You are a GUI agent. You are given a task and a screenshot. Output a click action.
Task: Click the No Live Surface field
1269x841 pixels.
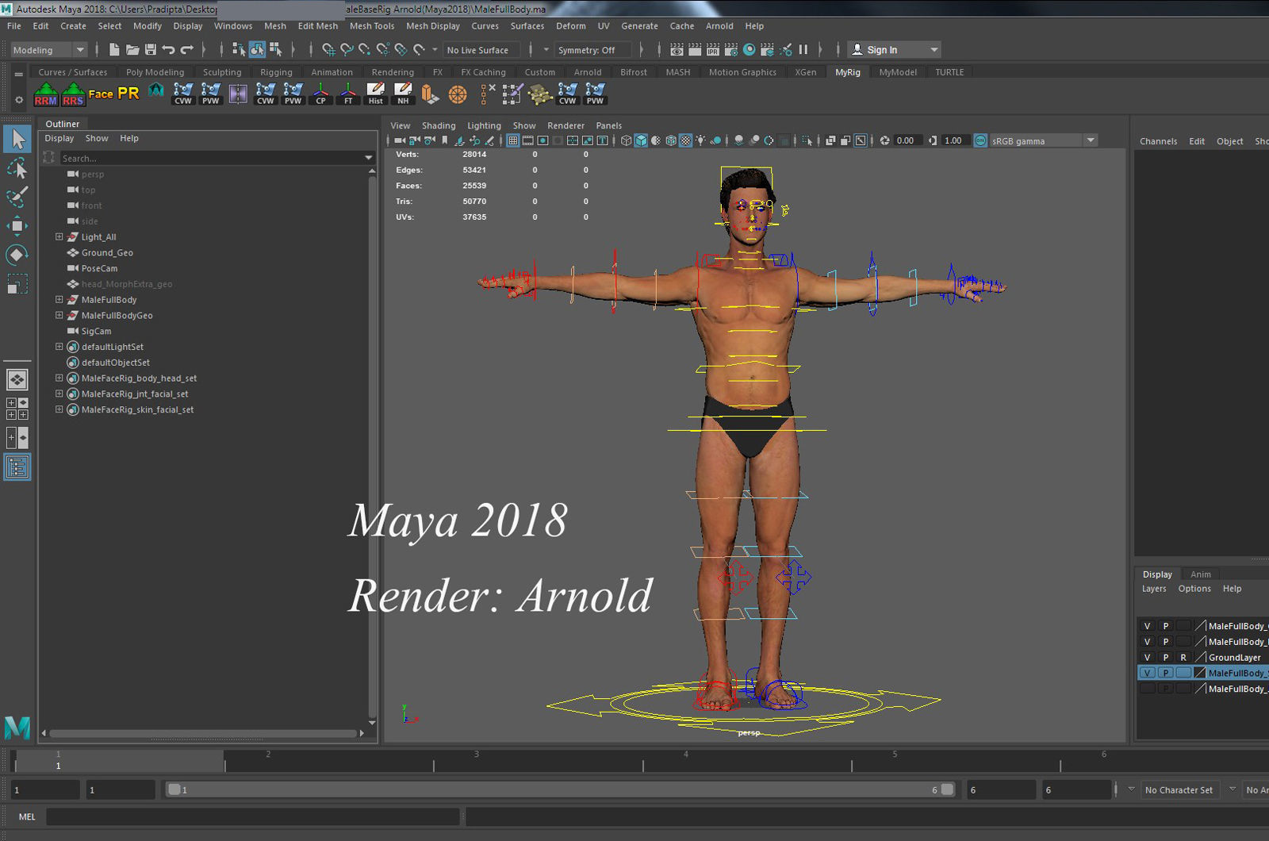(x=481, y=50)
